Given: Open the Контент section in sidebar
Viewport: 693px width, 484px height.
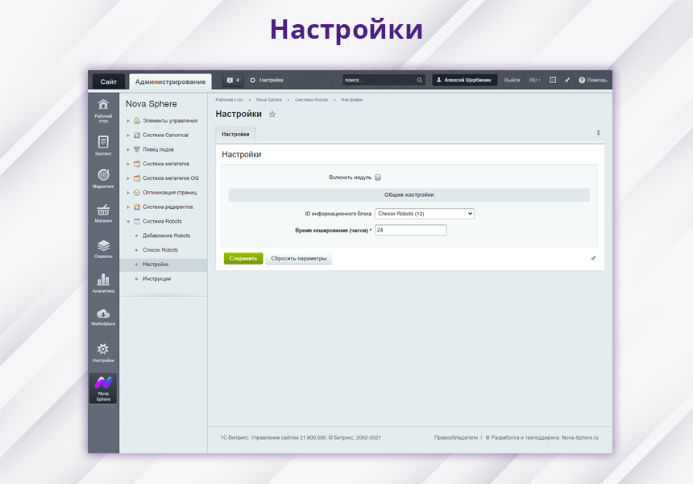Looking at the screenshot, I should pyautogui.click(x=103, y=145).
